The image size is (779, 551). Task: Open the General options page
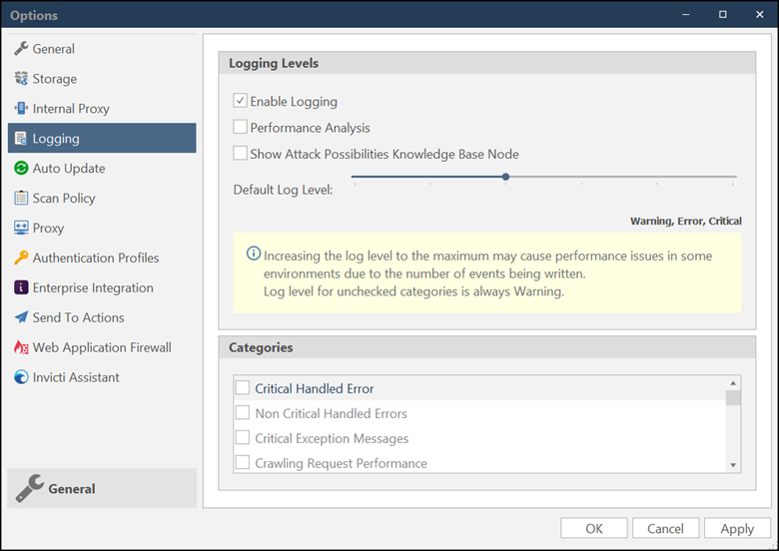102,49
